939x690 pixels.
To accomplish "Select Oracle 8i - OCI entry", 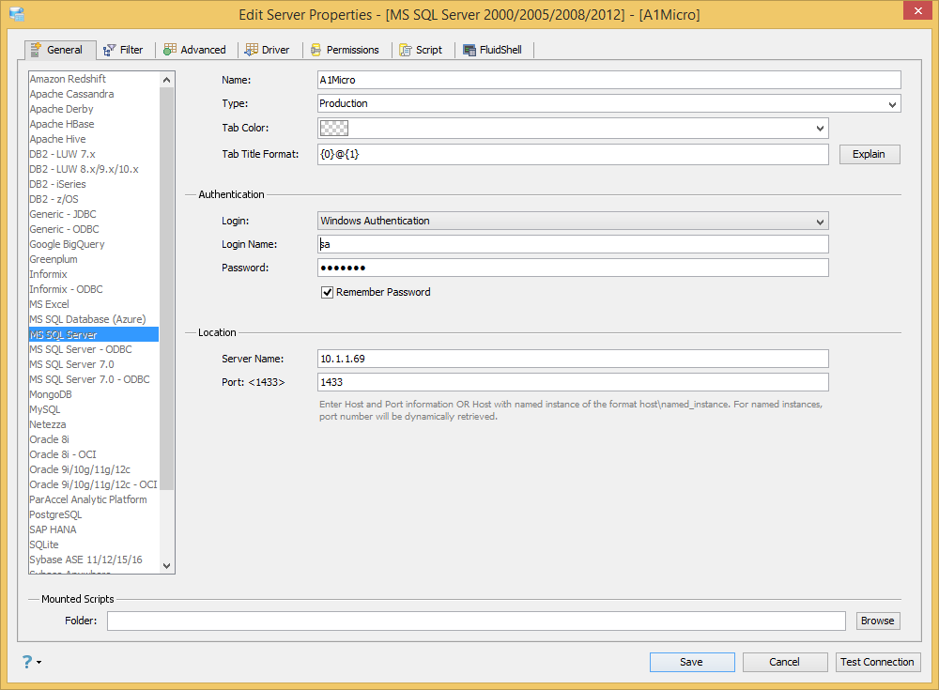I will click(x=63, y=454).
